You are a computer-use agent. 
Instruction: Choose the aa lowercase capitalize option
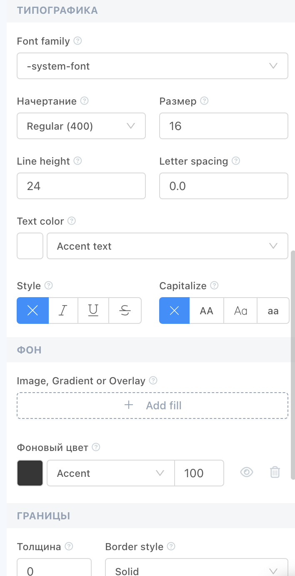click(x=273, y=311)
